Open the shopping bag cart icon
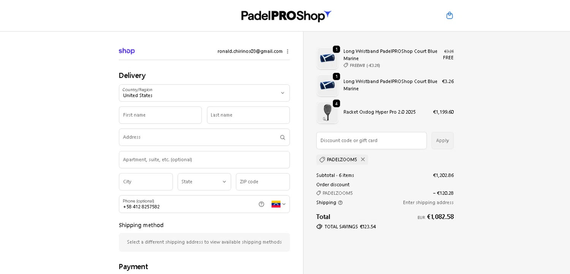Image resolution: width=570 pixels, height=274 pixels. (x=450, y=16)
